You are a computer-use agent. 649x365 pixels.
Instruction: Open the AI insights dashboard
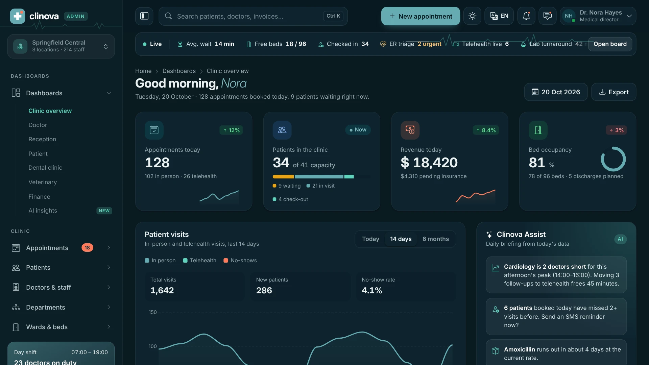pyautogui.click(x=43, y=211)
